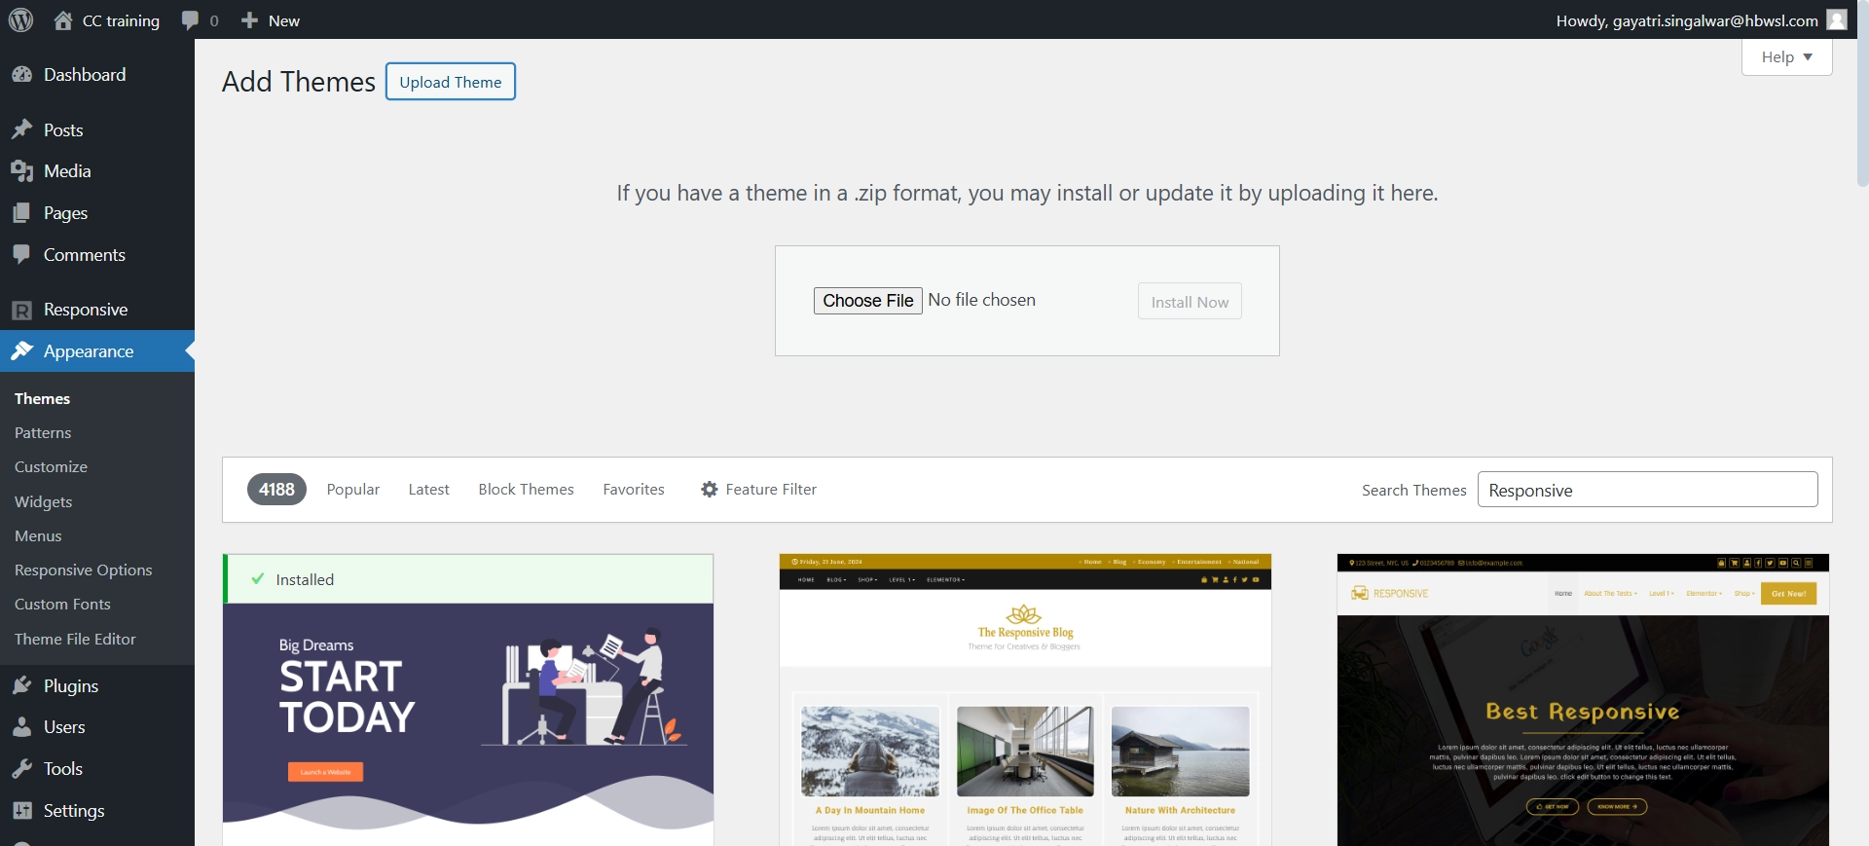Open the installed Big Dreams theme thumbnail

click(x=468, y=724)
